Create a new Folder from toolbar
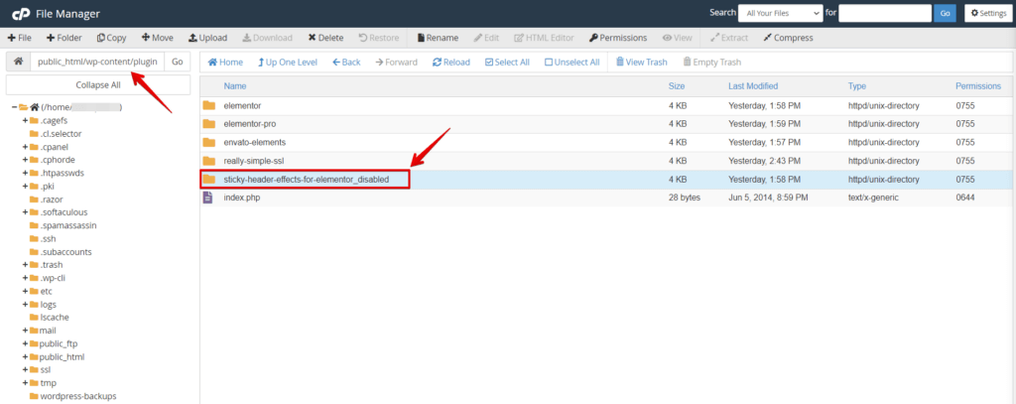This screenshot has height=404, width=1016. click(64, 38)
